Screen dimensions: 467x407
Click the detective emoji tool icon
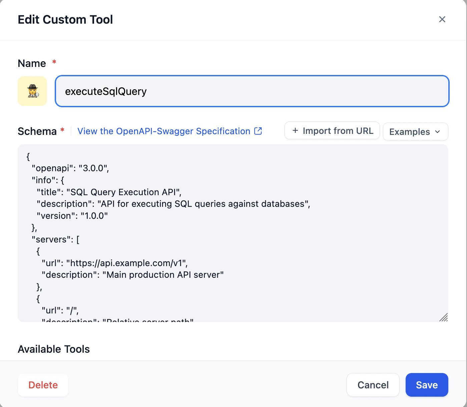[x=32, y=91]
